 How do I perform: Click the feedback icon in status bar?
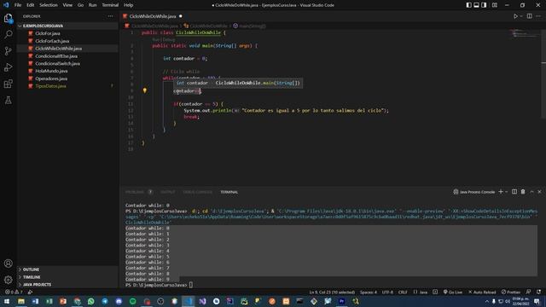[529, 292]
